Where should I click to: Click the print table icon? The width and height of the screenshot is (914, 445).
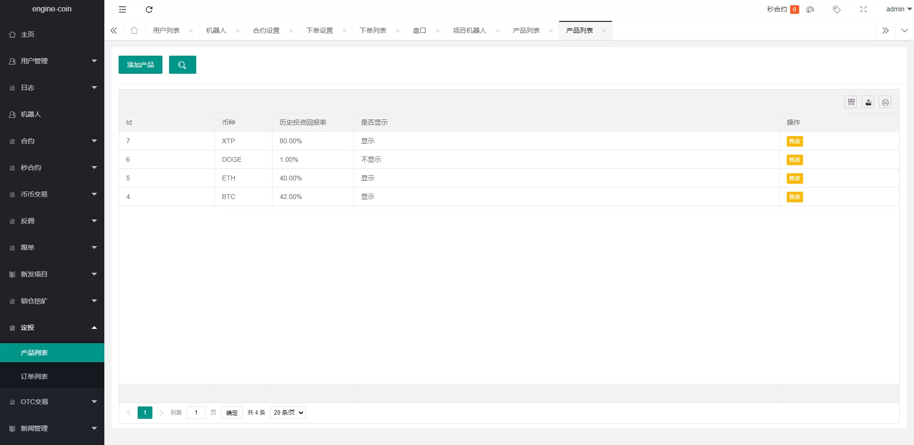[x=885, y=102]
